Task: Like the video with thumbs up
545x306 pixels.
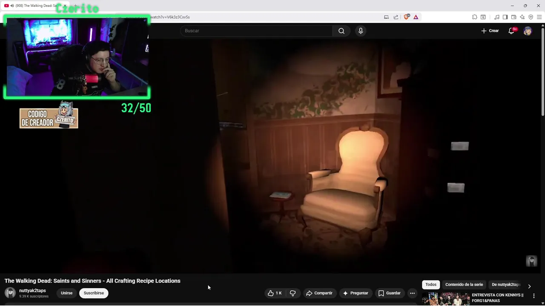Action: pos(274,293)
